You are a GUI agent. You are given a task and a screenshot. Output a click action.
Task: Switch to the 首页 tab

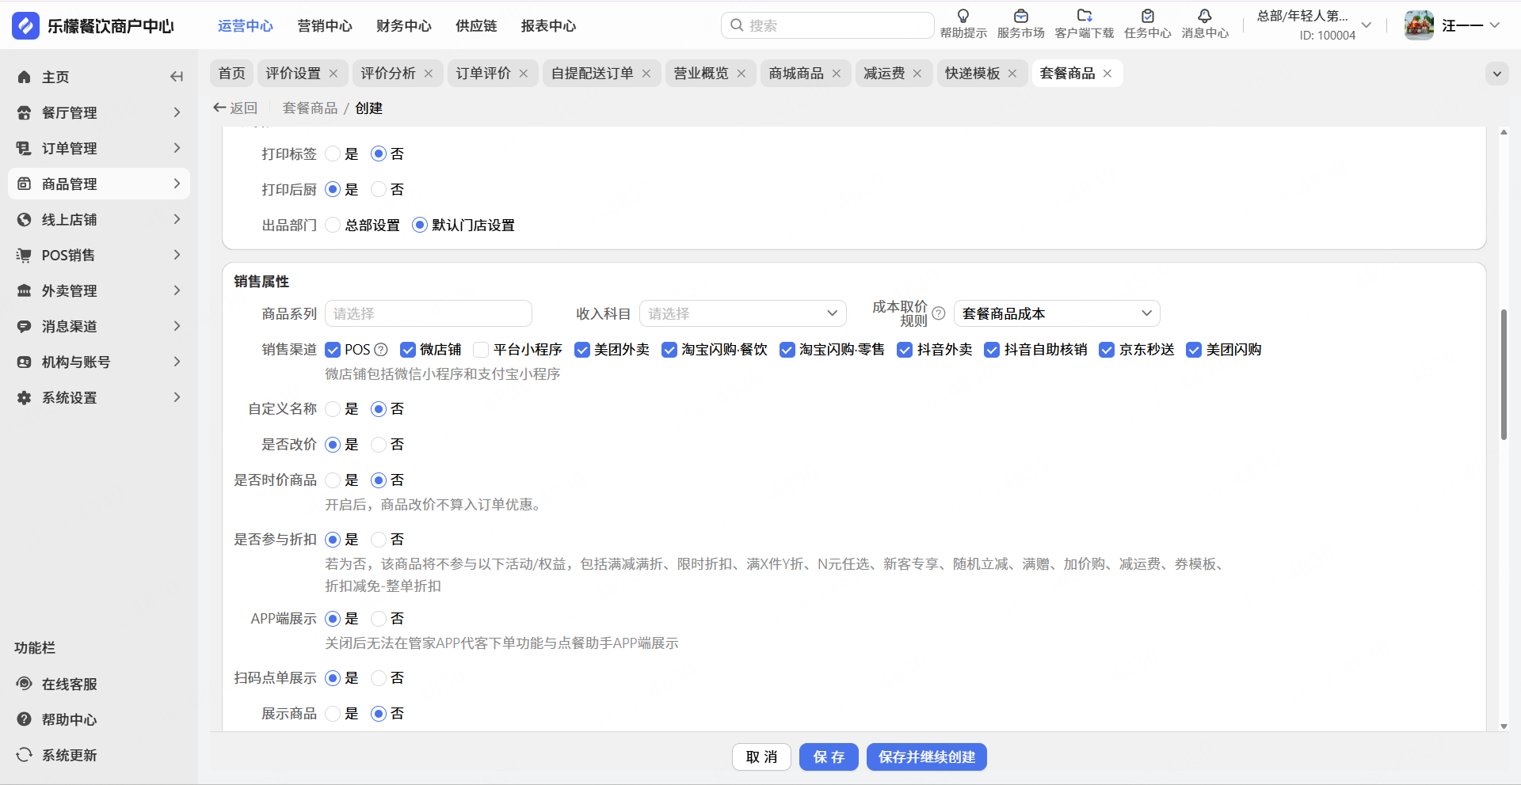232,74
